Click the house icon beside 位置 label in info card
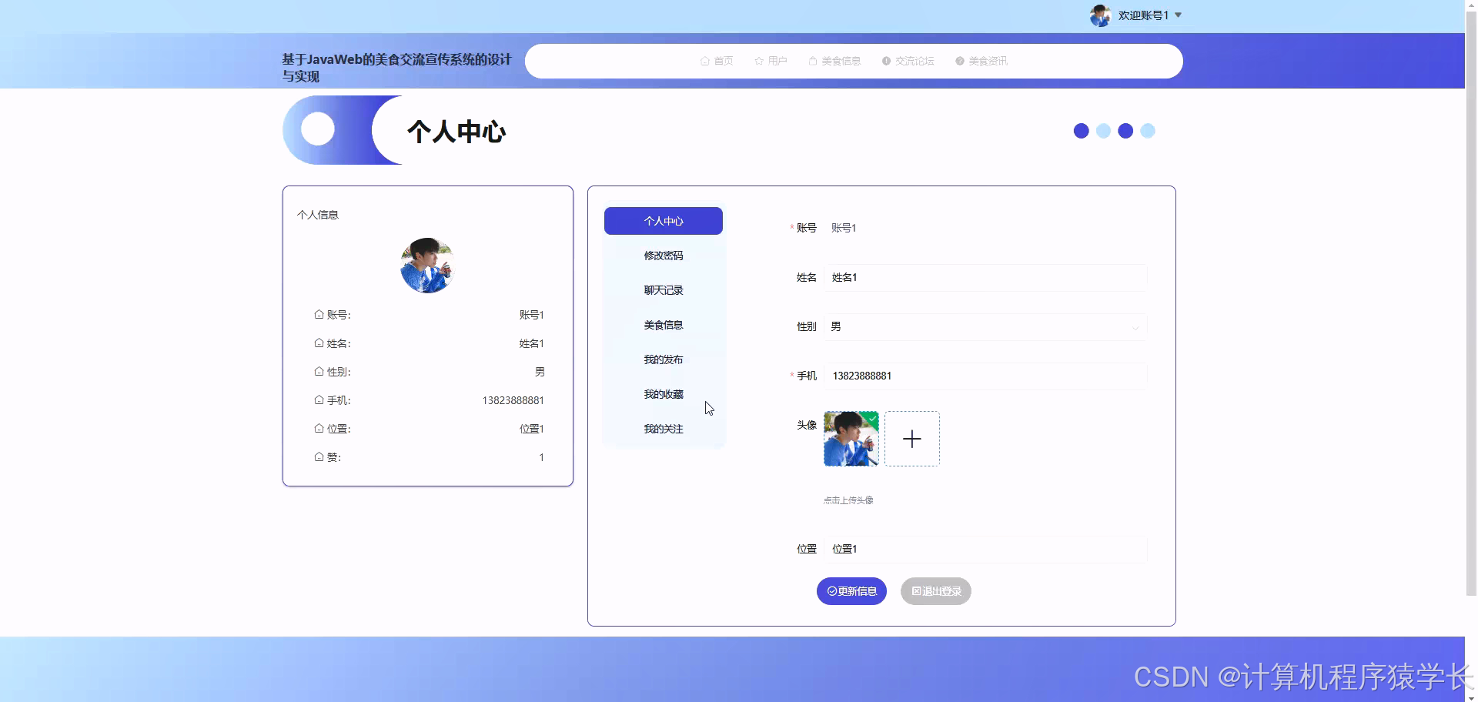Viewport: 1478px width, 702px height. tap(319, 428)
